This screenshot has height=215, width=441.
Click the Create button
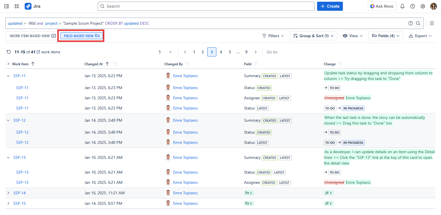pos(330,6)
